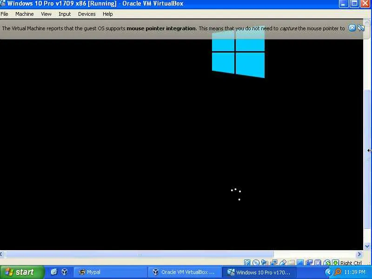Screen dimensions: 372x279
Task: Open the File menu
Action: (x=4, y=14)
